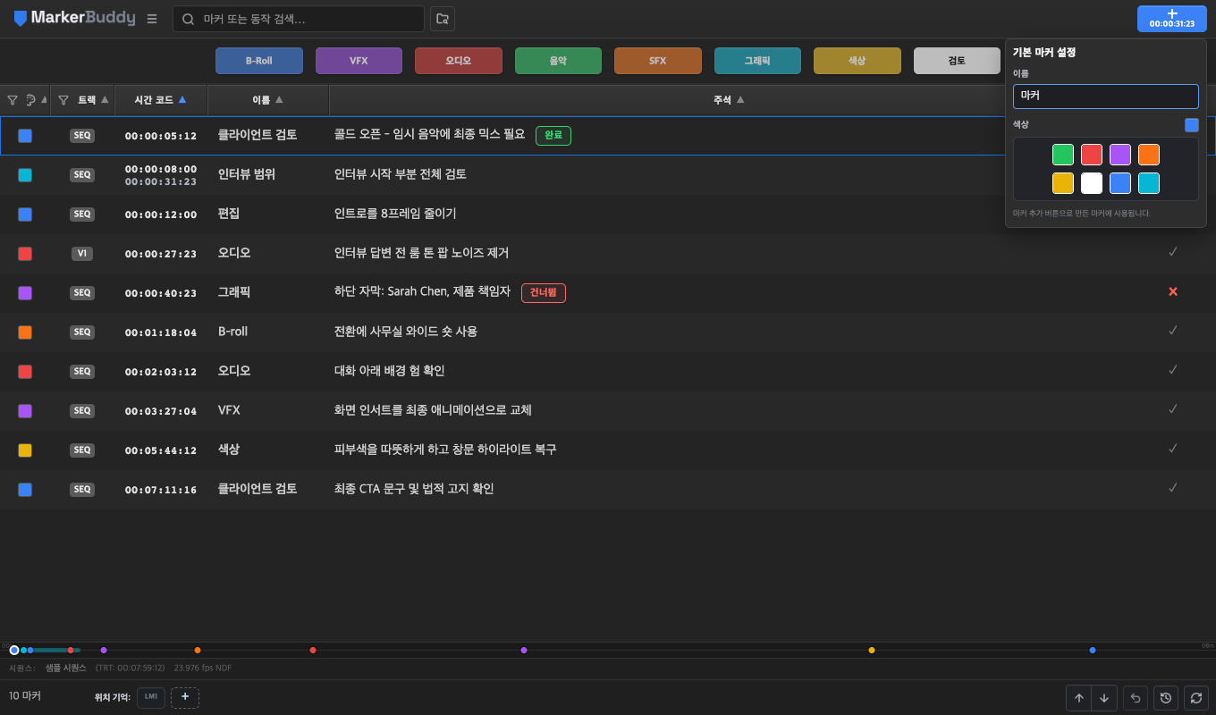Open the hamburger menu beside MarkerBuddy logo
Image resolution: width=1216 pixels, height=715 pixels.
152,19
